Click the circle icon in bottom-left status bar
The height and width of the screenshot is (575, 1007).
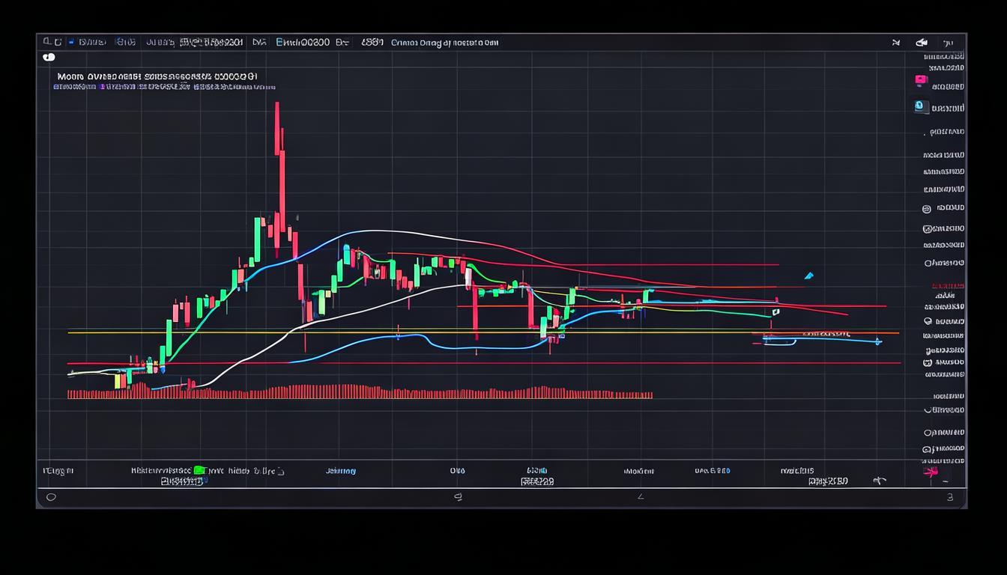click(51, 496)
